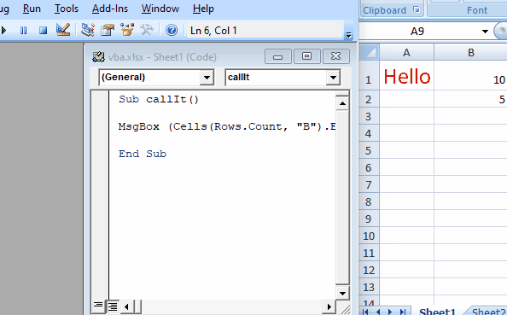The width and height of the screenshot is (507, 315).
Task: Click the split bar beside the horizontal scrollbar
Action: point(137,306)
